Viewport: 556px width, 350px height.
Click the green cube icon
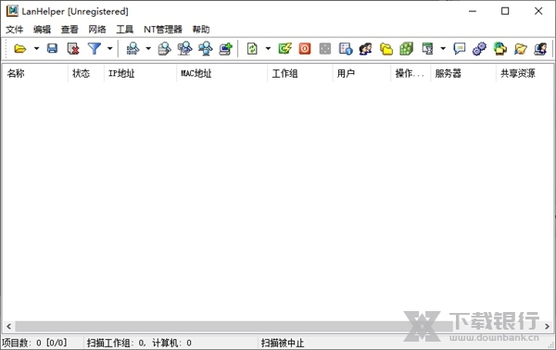[x=407, y=48]
